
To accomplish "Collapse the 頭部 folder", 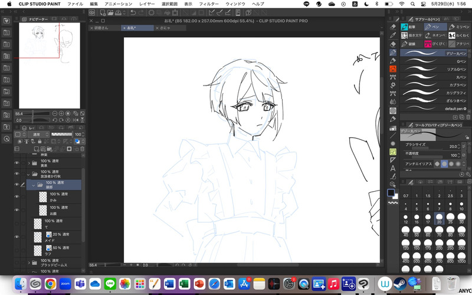I will click(x=34, y=185).
